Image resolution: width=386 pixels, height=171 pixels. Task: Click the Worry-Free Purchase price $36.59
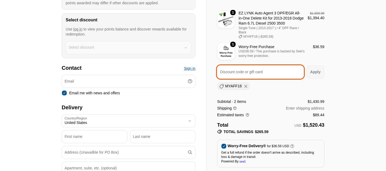coord(318,47)
